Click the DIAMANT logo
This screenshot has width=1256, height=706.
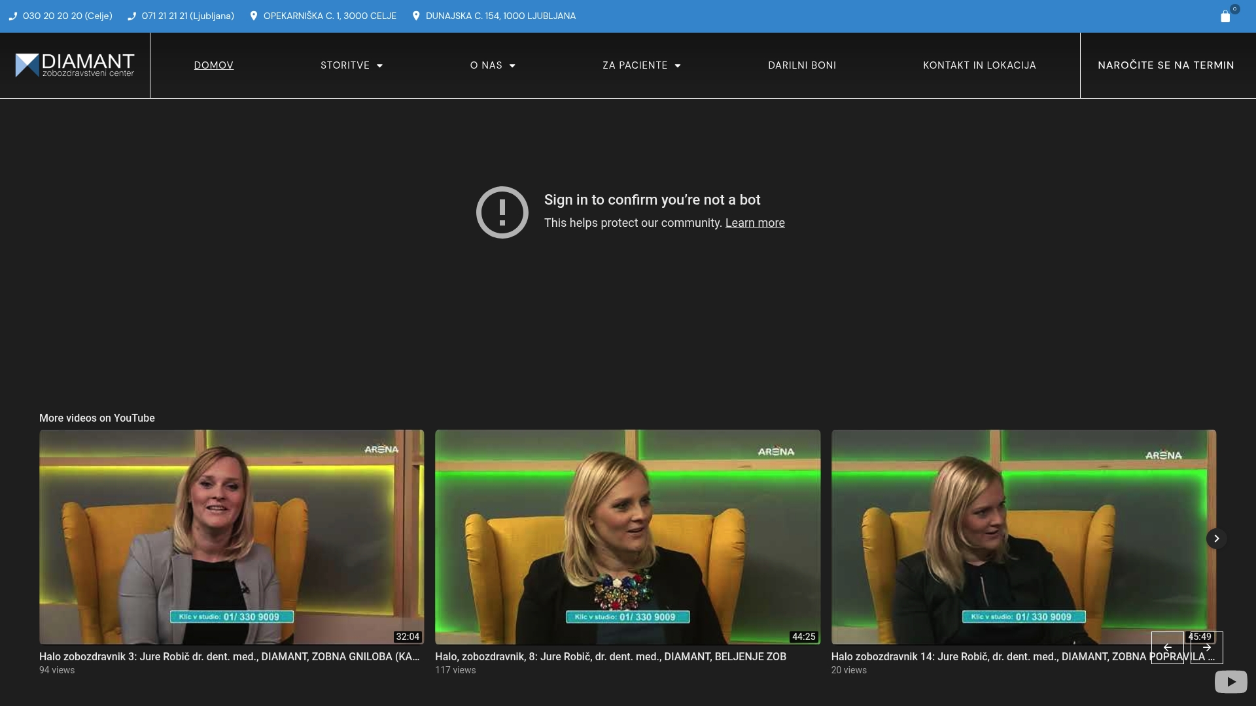74,65
